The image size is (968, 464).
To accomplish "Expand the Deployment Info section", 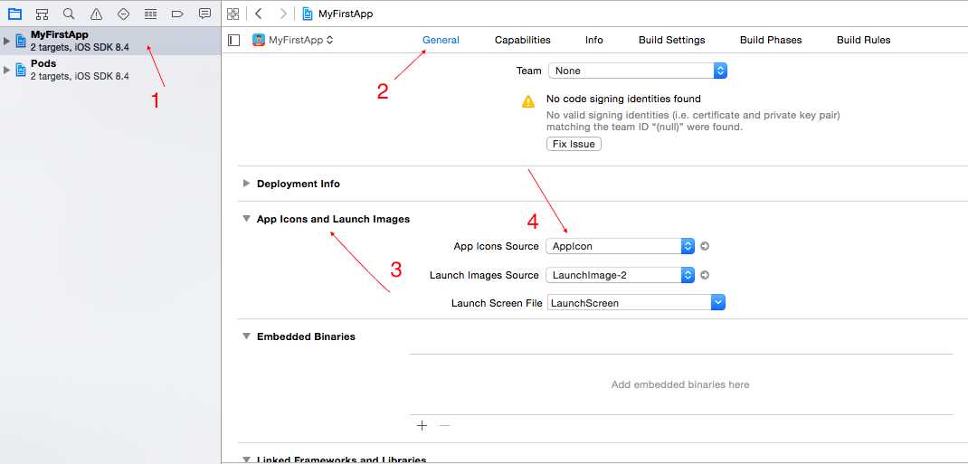I will click(246, 184).
